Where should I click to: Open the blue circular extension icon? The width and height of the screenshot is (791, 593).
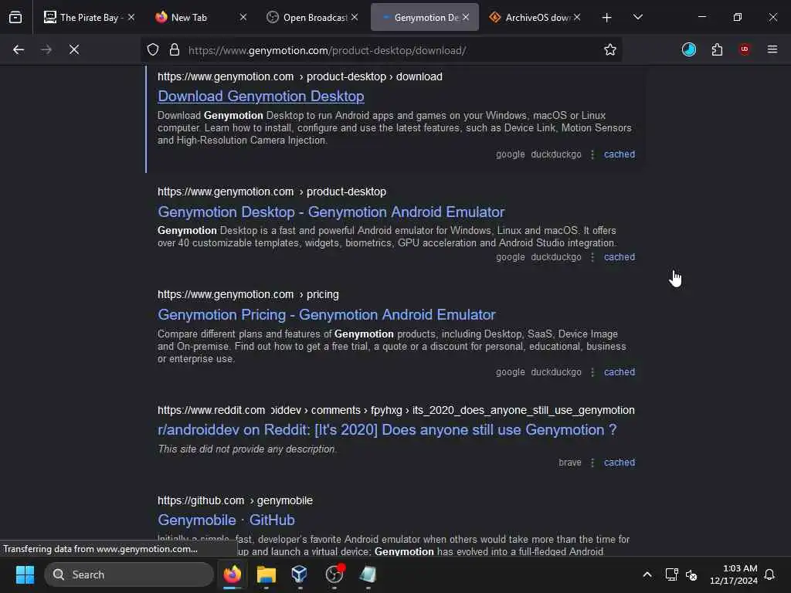pos(688,49)
